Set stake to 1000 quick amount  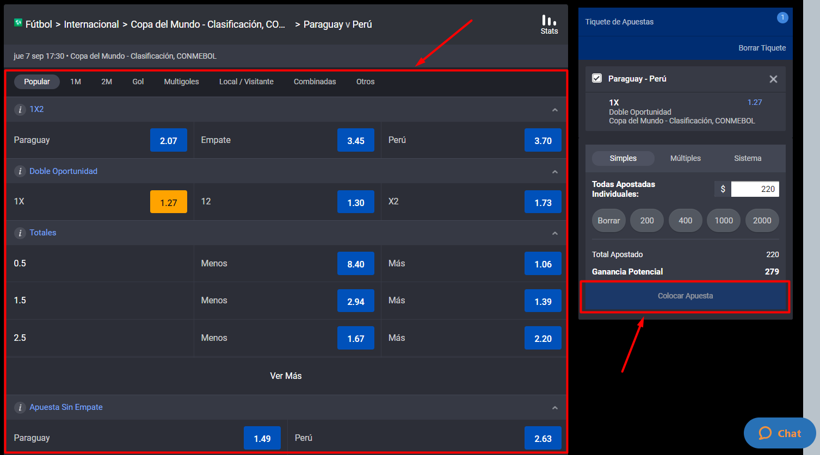pos(724,220)
